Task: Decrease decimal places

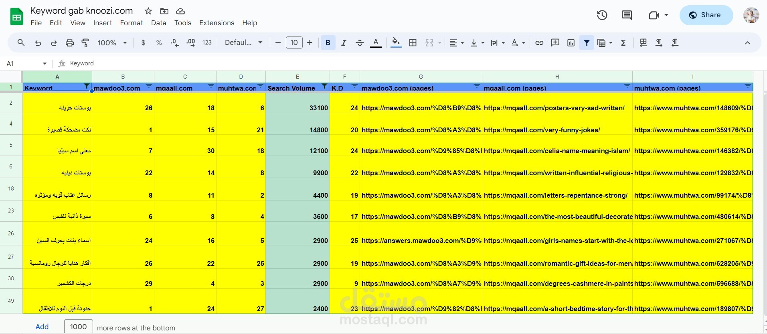Action: (x=175, y=43)
